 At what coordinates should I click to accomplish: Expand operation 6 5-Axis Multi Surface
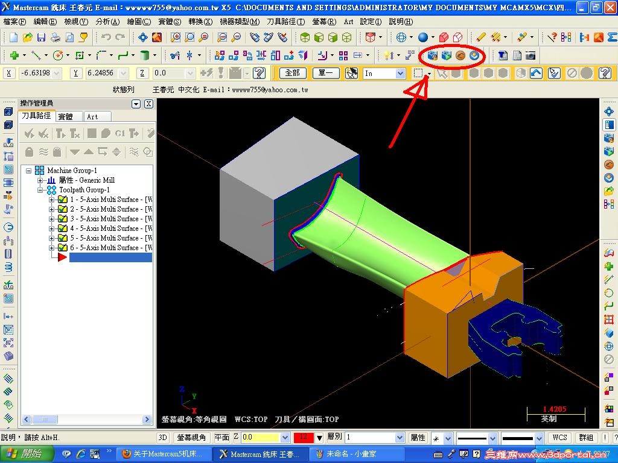52,248
